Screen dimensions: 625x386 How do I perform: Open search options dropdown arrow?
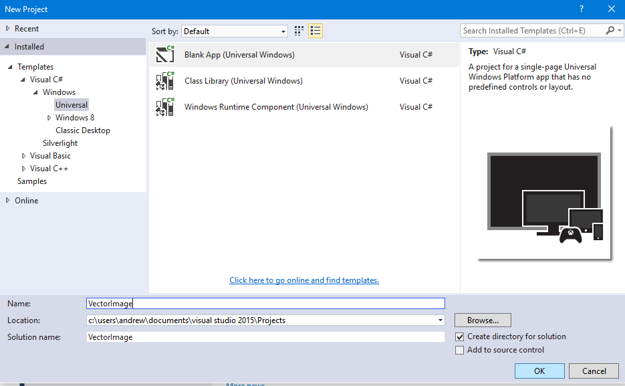620,30
